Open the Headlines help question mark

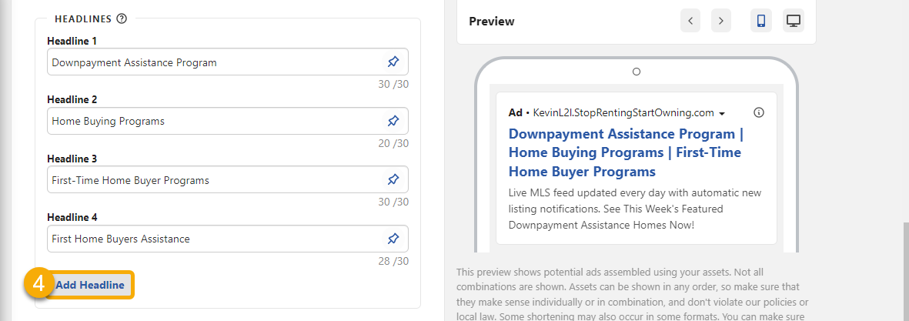coord(122,18)
